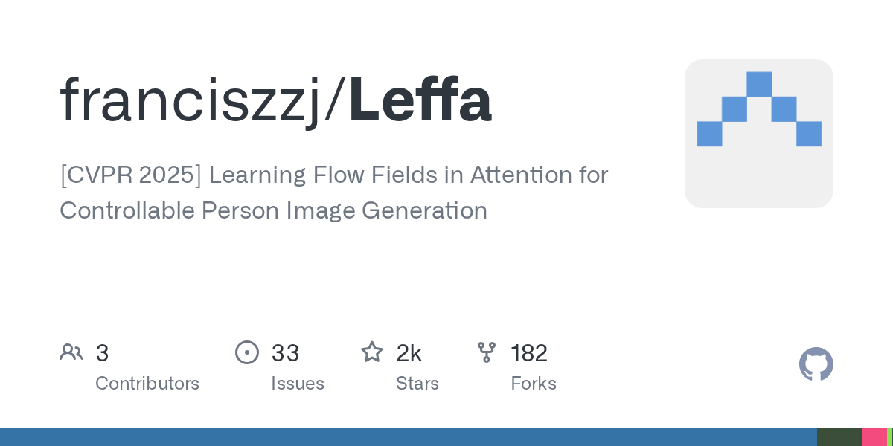Image resolution: width=893 pixels, height=446 pixels.
Task: Click the 2k stars count
Action: click(x=409, y=353)
